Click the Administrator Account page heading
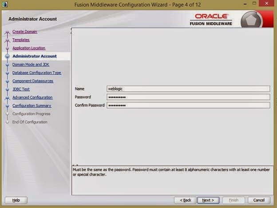This screenshot has height=208, width=277. click(33, 19)
